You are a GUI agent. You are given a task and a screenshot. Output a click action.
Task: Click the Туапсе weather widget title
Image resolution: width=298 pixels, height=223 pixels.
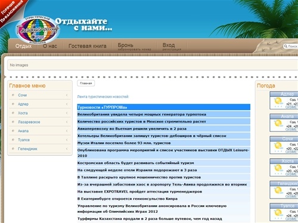pos(287,206)
